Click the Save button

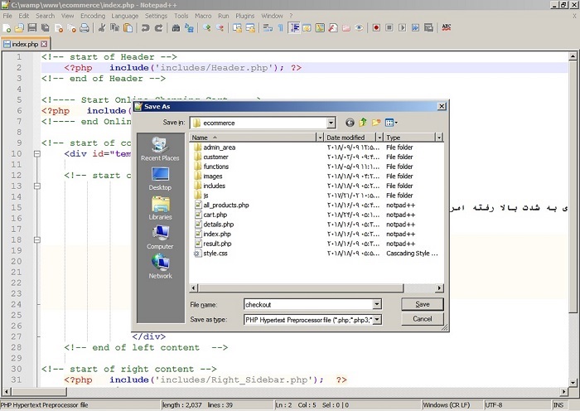click(x=423, y=304)
